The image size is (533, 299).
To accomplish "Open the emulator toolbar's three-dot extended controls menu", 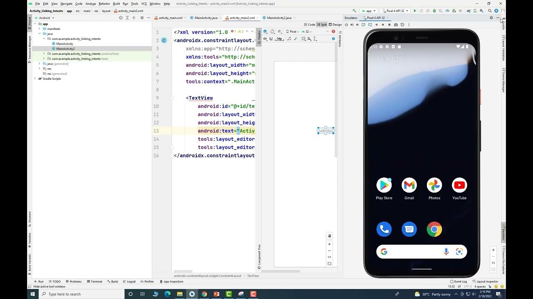I will (409, 25).
